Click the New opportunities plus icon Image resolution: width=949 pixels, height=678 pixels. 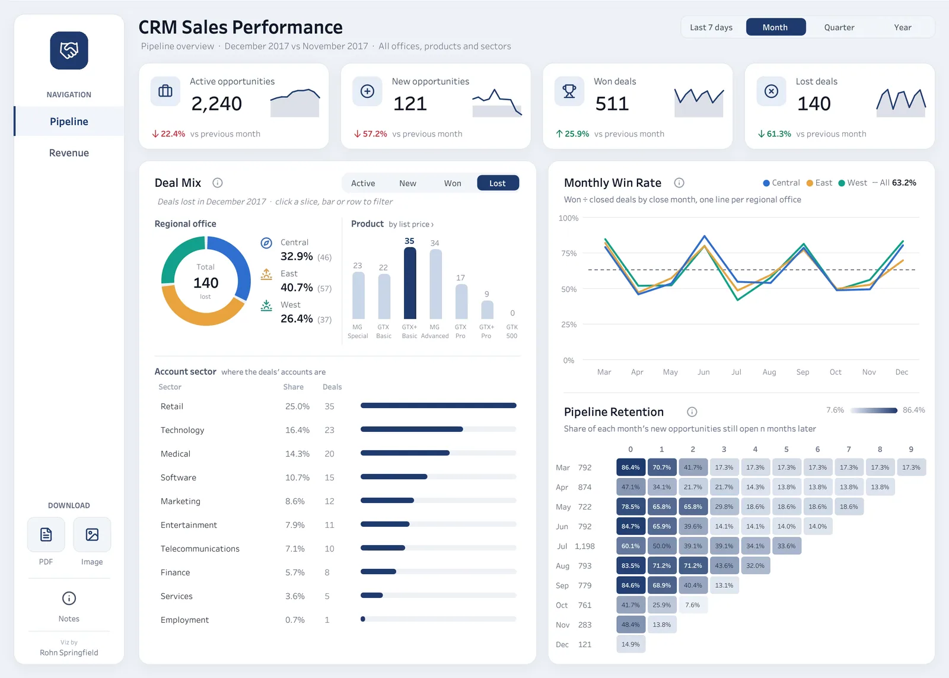[367, 91]
